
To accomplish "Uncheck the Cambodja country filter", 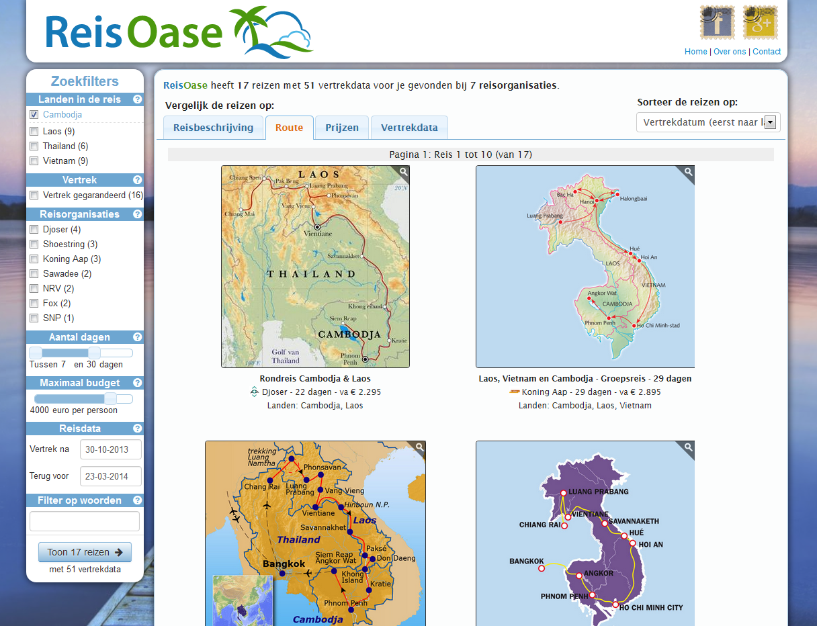I will coord(34,115).
